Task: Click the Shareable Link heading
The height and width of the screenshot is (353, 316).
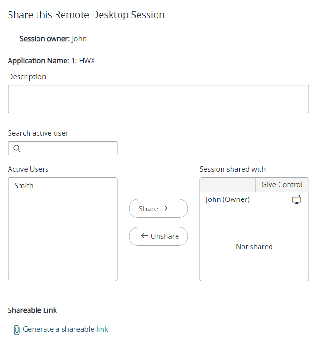Action: coord(32,310)
